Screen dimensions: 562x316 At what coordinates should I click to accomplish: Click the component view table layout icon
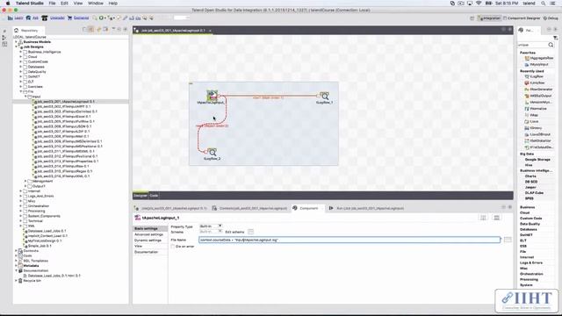pos(496,218)
